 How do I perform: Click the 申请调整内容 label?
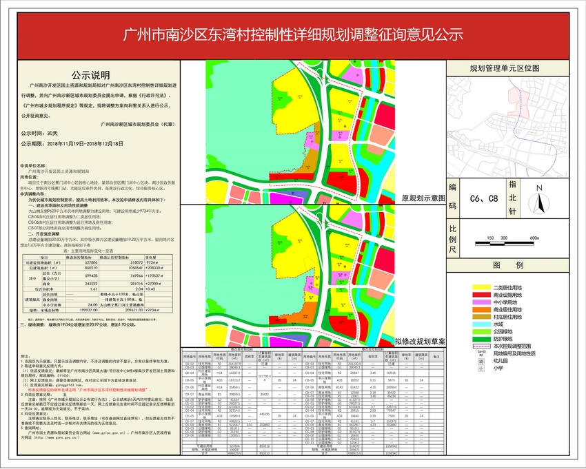[33, 194]
